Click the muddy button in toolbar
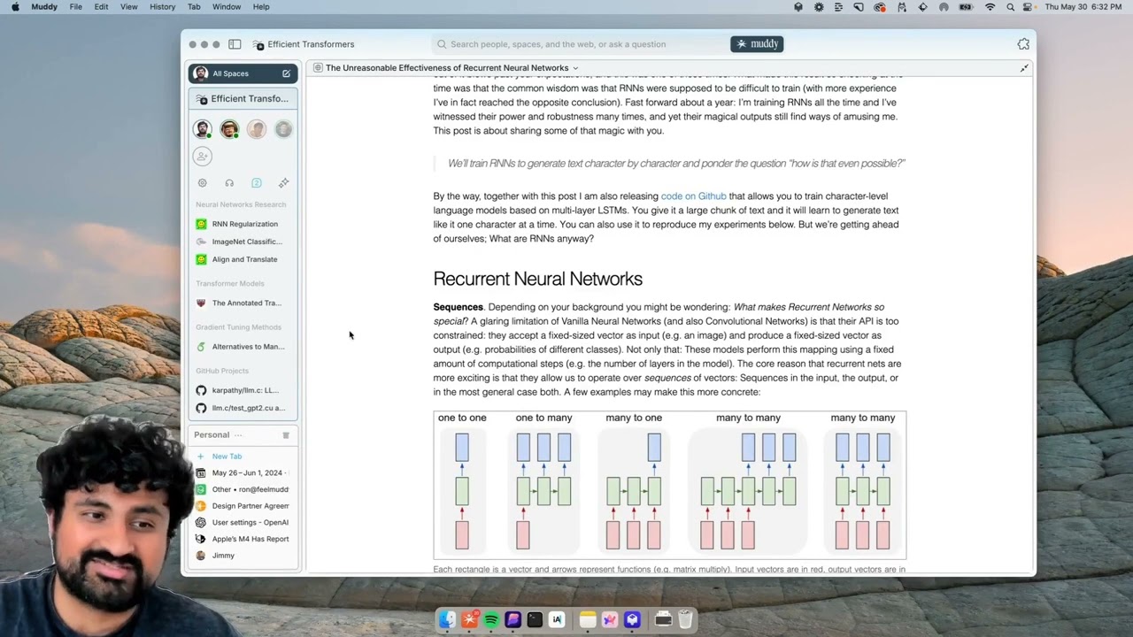This screenshot has height=637, width=1133. coord(757,44)
